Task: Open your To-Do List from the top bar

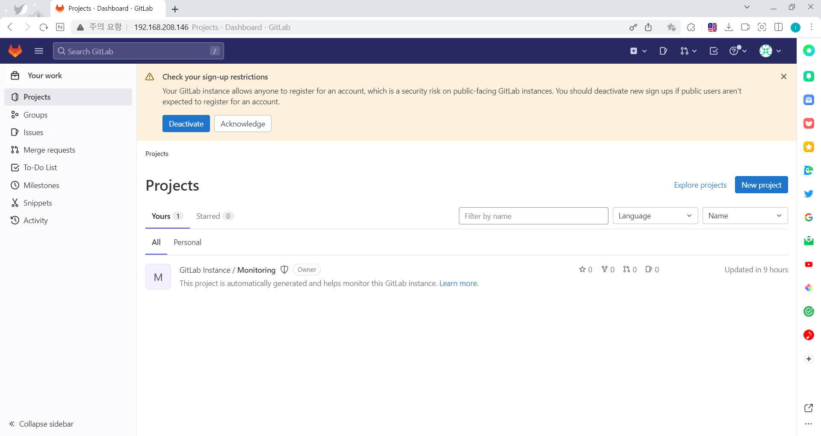Action: (713, 50)
